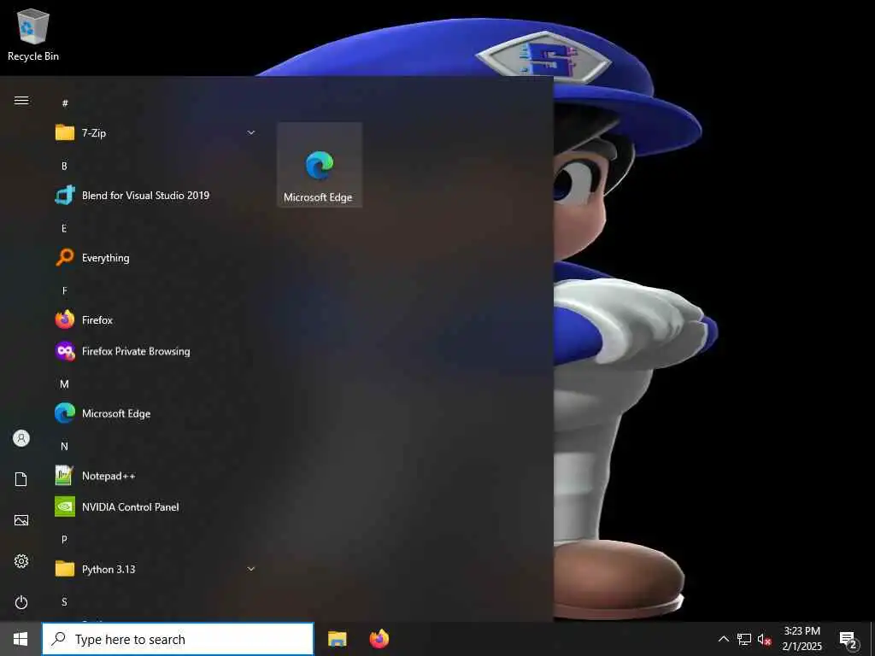Launch the Everything search app
Image resolution: width=875 pixels, height=656 pixels.
pyautogui.click(x=156, y=258)
